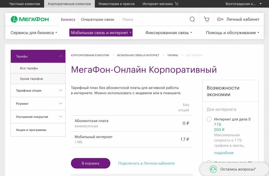Open the shopping cart icon in header
The width and height of the screenshot is (269, 176).
click(207, 19)
